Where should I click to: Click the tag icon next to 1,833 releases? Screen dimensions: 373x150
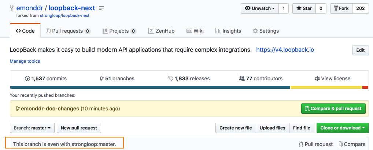pyautogui.click(x=171, y=78)
